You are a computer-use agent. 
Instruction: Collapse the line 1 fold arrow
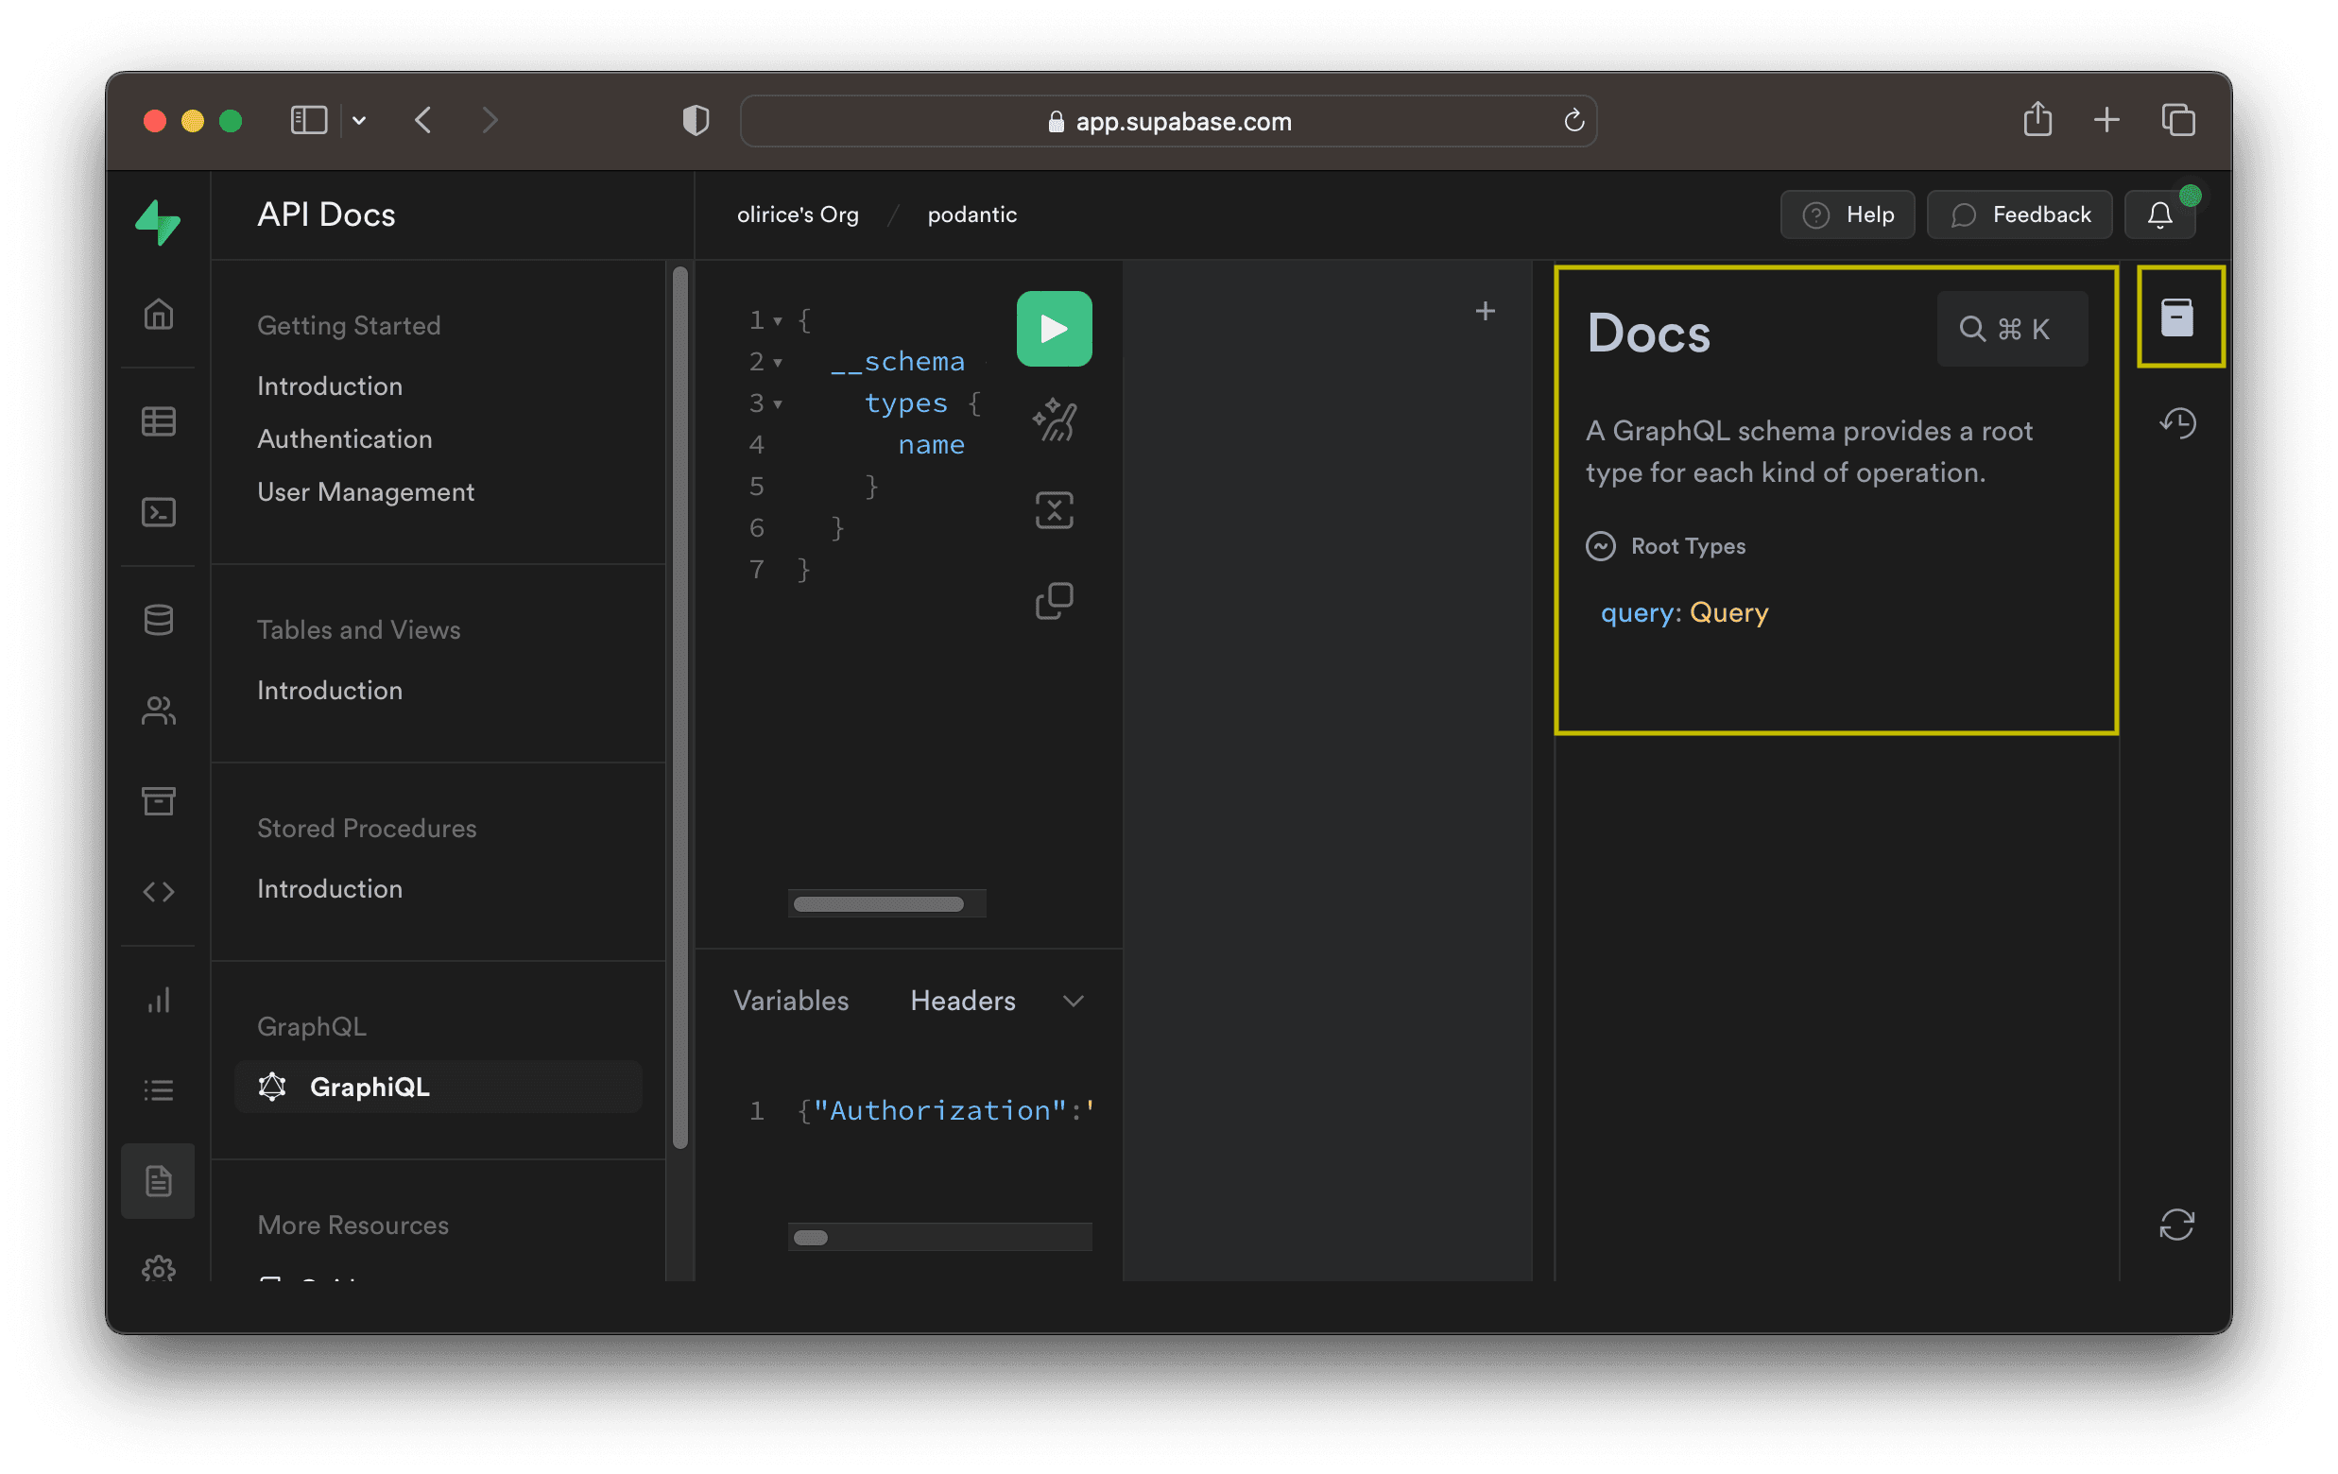[x=778, y=321]
